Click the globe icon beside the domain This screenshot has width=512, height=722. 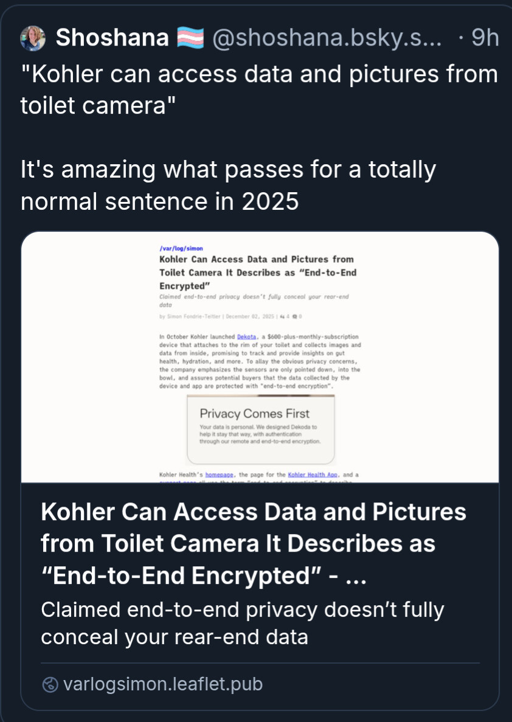point(50,685)
